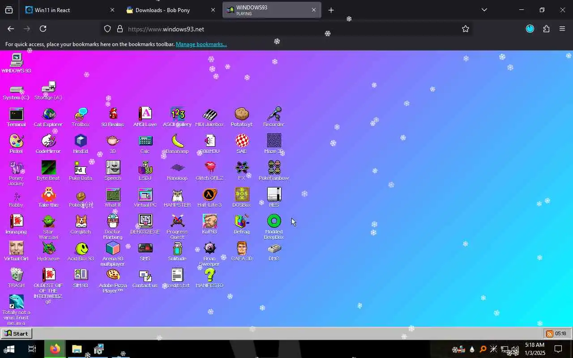Open File Explorer from Windows taskbar
Viewport: 573px width, 358px height.
click(77, 349)
